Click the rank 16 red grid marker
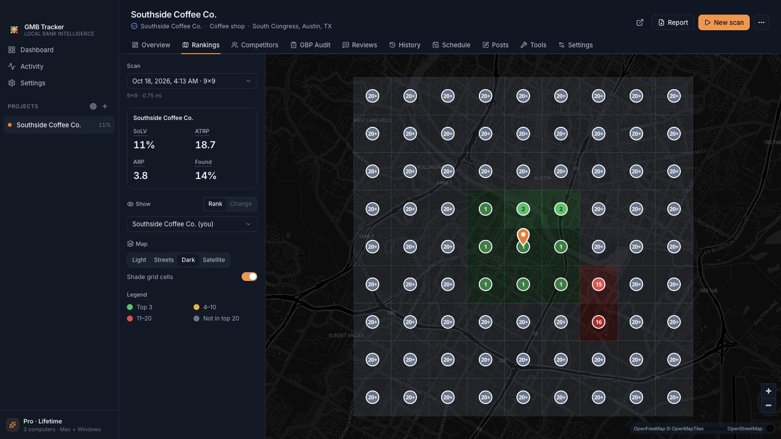 (x=598, y=322)
